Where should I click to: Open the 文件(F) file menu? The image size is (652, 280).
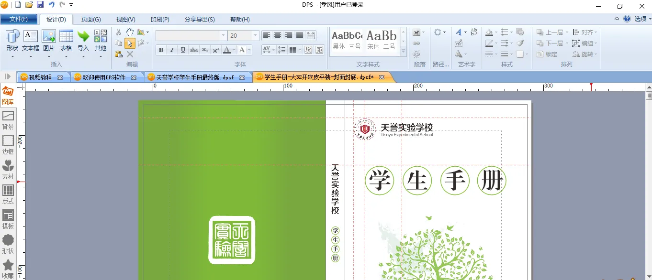pyautogui.click(x=19, y=19)
